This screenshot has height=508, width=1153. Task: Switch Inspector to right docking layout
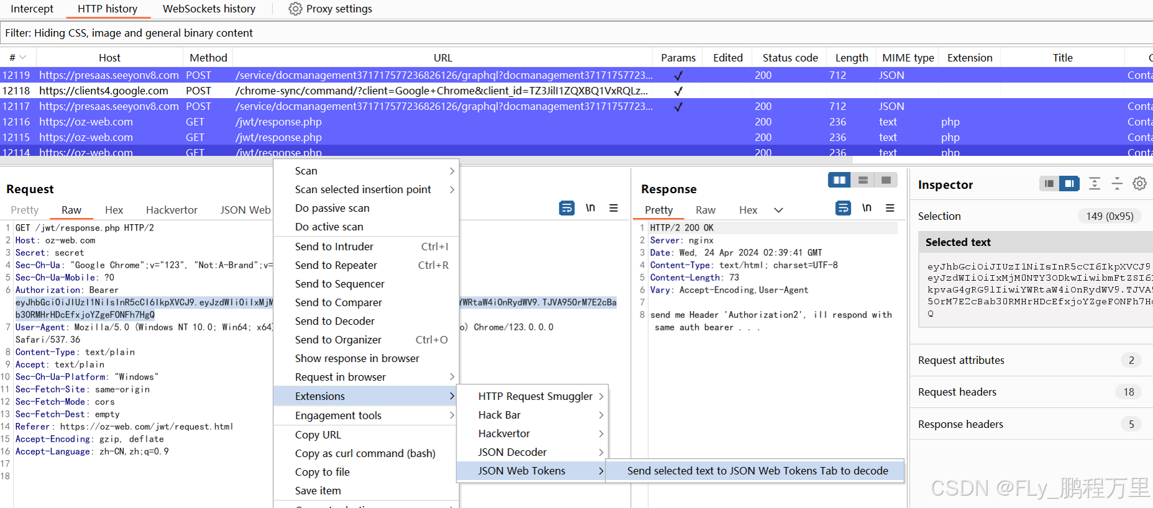point(1070,184)
